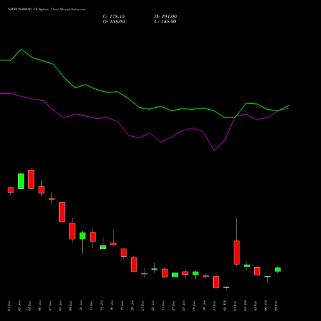Select the 16 Jan date label
The width and height of the screenshot is (321, 321).
(x=112, y=306)
